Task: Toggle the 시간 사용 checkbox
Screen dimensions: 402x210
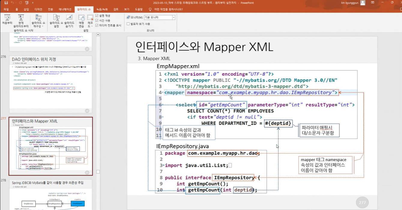Action: [x=97, y=20]
